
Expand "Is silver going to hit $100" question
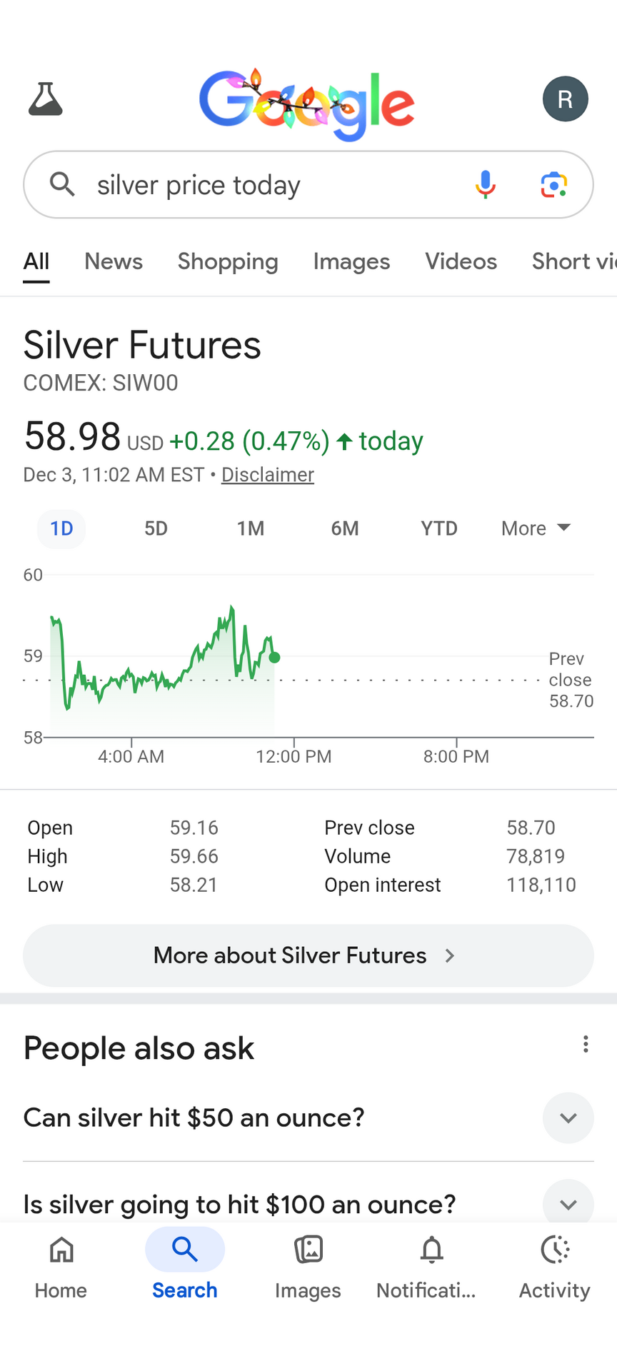[x=568, y=1204]
